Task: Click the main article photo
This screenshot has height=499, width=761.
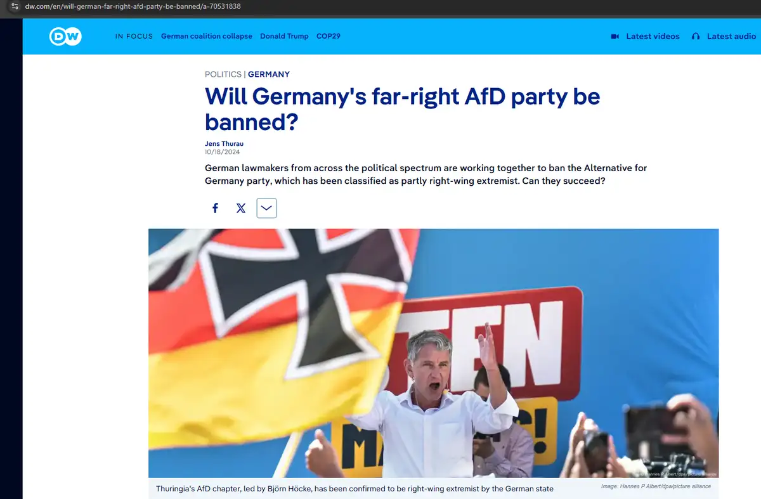Action: click(x=434, y=353)
